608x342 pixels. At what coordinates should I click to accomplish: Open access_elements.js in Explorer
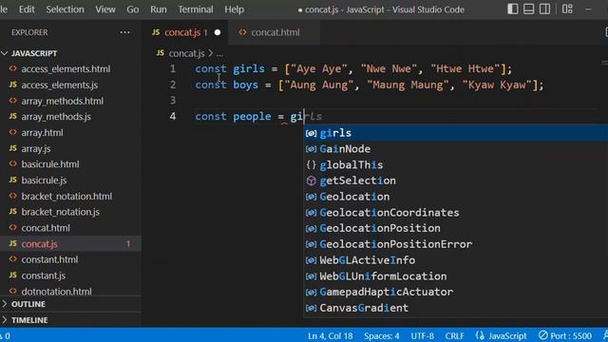tap(59, 85)
